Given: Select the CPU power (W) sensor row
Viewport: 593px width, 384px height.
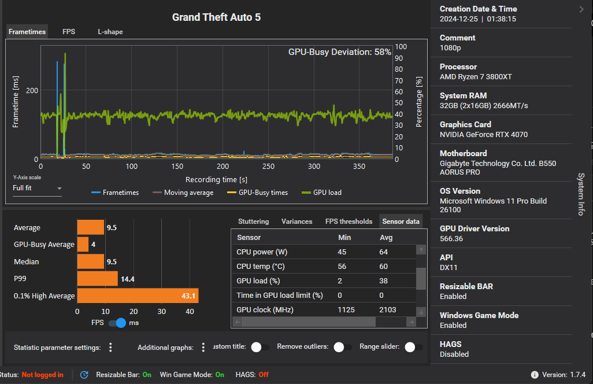Looking at the screenshot, I should tap(323, 252).
